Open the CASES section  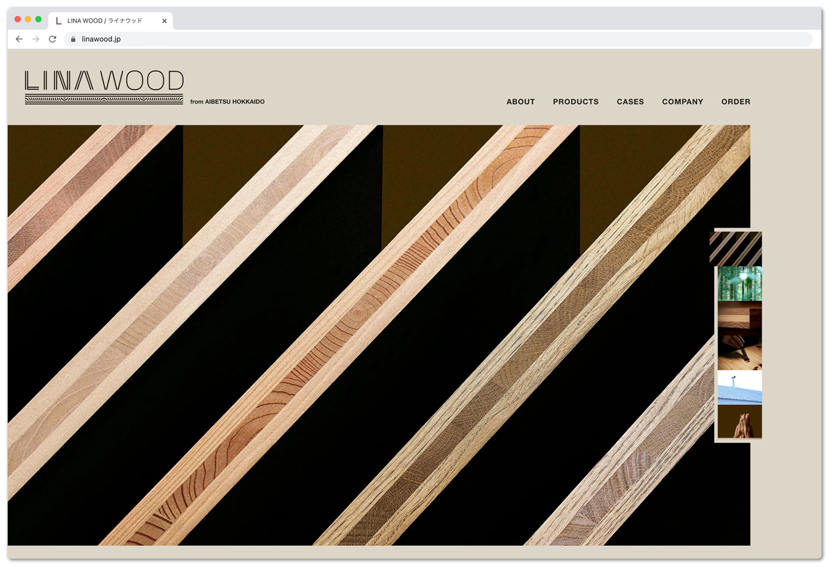[x=630, y=102]
